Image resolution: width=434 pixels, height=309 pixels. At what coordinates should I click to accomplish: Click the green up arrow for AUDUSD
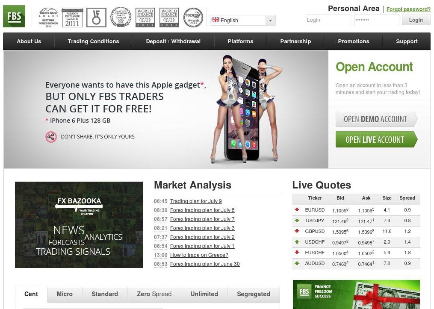[x=297, y=263]
